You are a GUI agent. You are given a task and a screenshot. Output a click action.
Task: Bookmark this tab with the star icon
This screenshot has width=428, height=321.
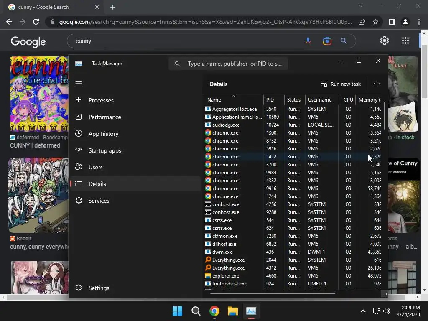(375, 22)
